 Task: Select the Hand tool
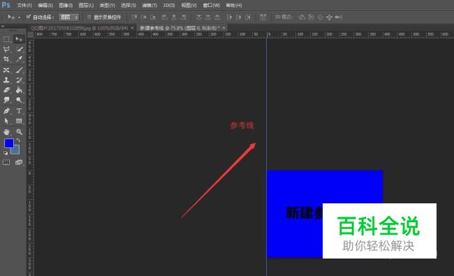(6, 132)
